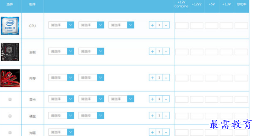Screen dimensions: 255x136
Task: Open the third 显卡 dropdown
Action: (121, 99)
